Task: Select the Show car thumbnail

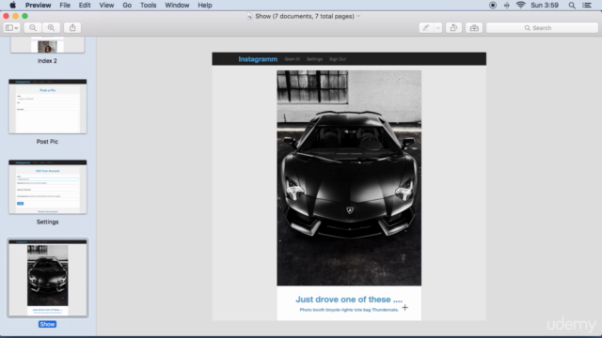Action: [x=48, y=278]
